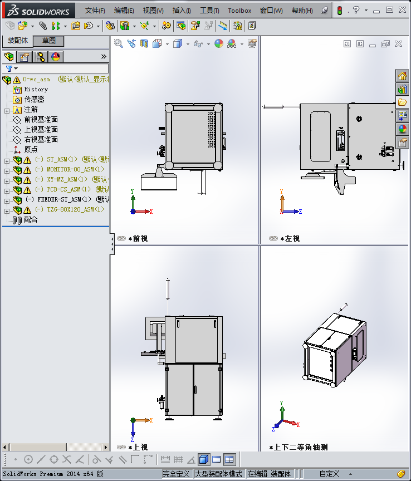Click the Hide/Show Items glasses icon
411x481 pixels.
[198, 44]
